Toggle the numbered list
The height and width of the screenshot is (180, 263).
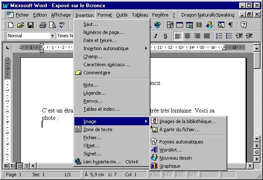219,36
